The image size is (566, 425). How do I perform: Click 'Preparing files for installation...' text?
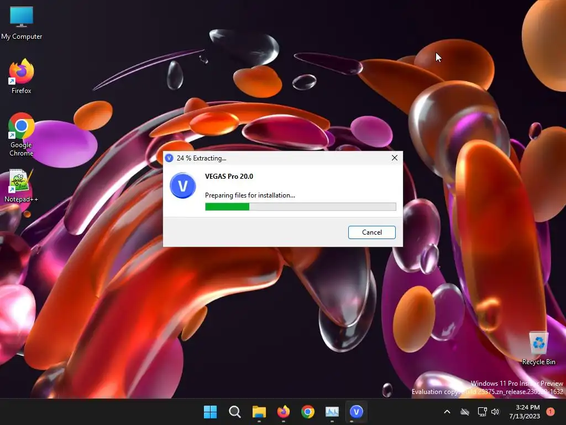click(250, 195)
